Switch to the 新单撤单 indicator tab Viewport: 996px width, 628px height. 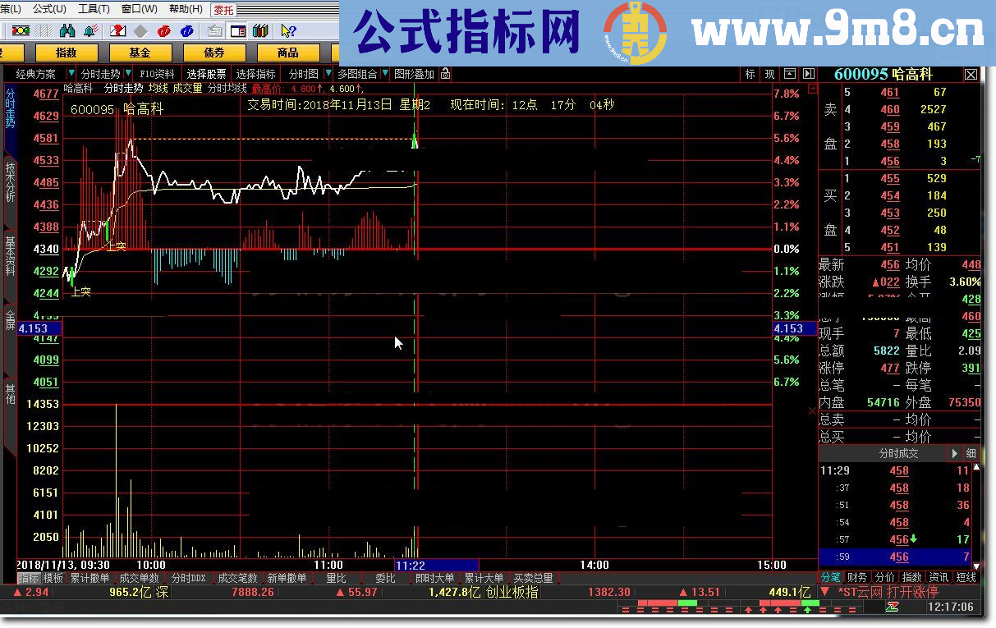point(287,578)
